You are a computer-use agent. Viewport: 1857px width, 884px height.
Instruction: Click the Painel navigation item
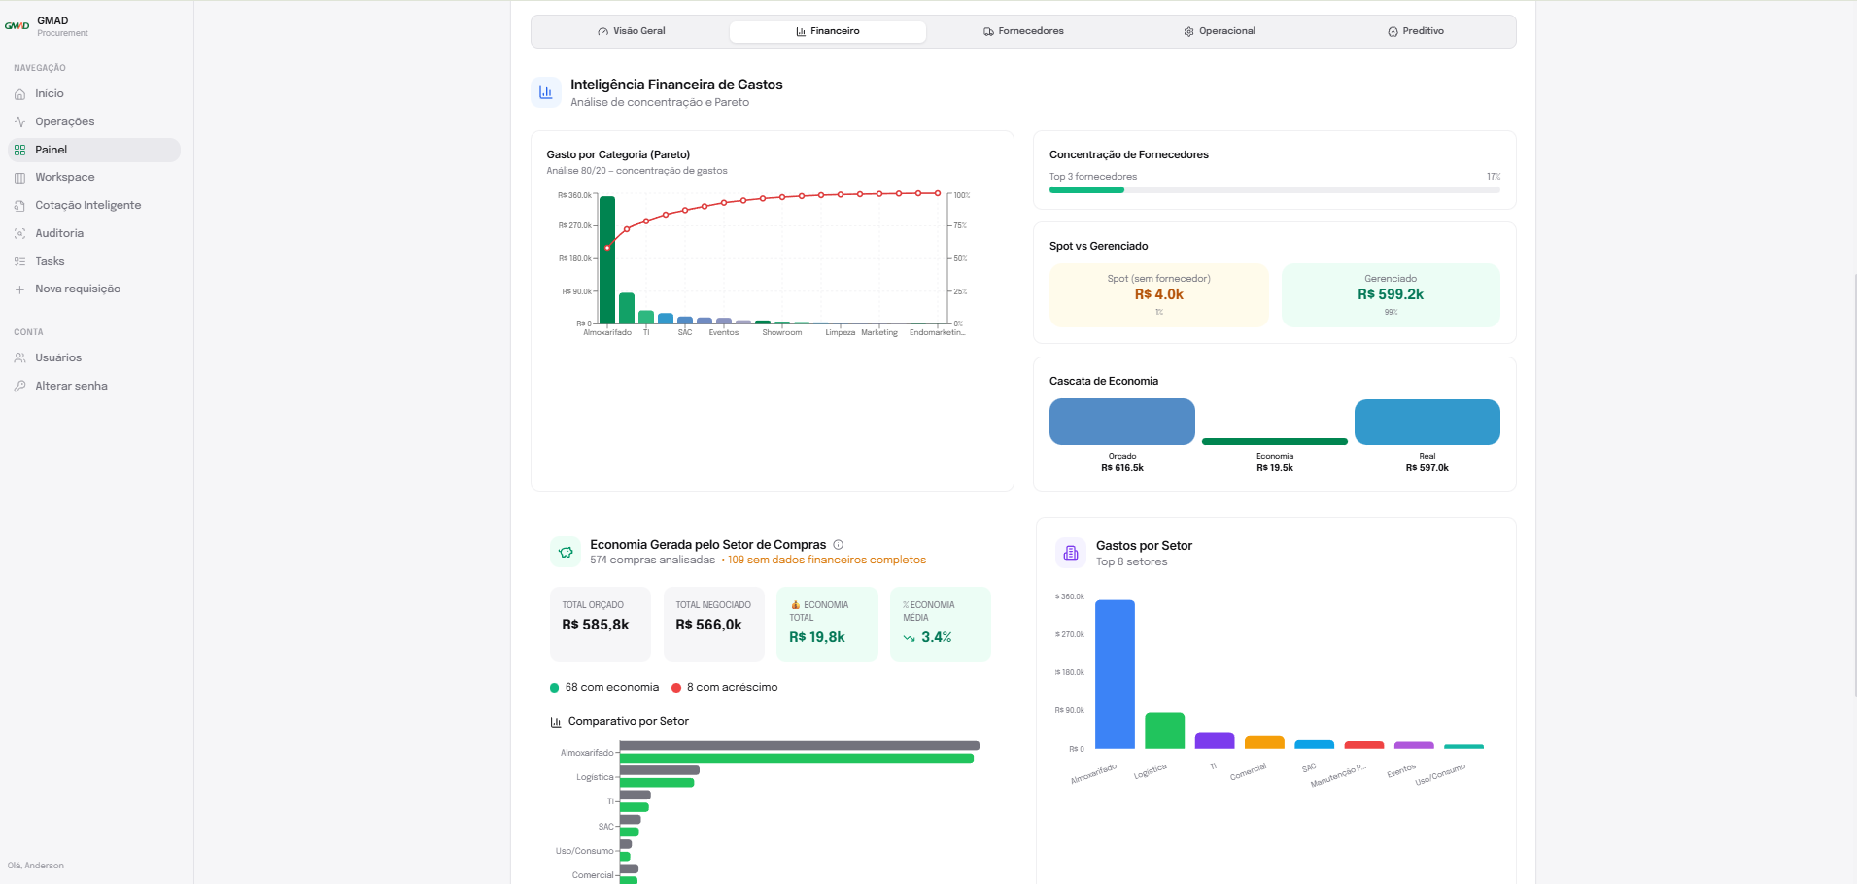(93, 150)
